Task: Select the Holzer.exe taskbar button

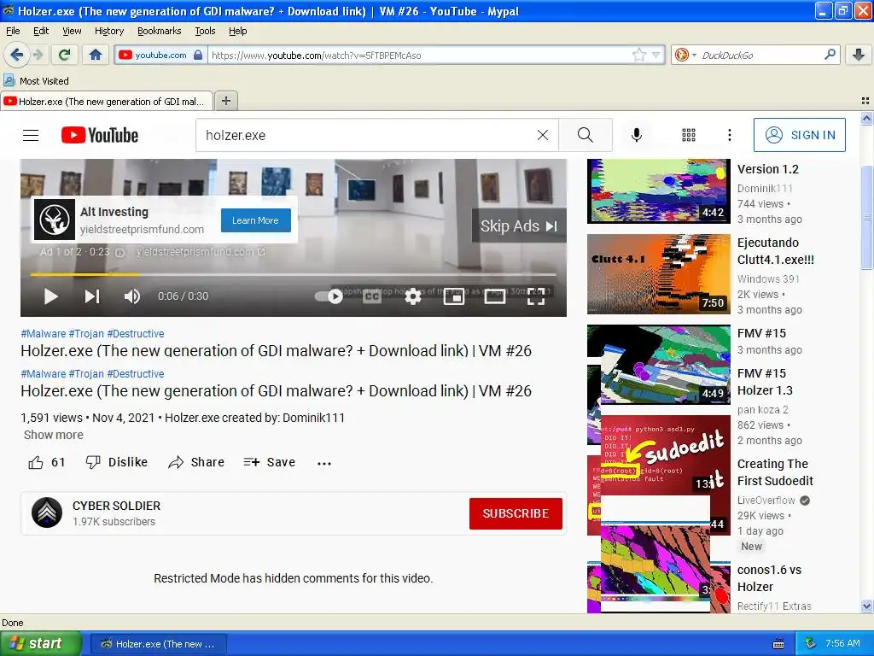Action: [x=158, y=644]
